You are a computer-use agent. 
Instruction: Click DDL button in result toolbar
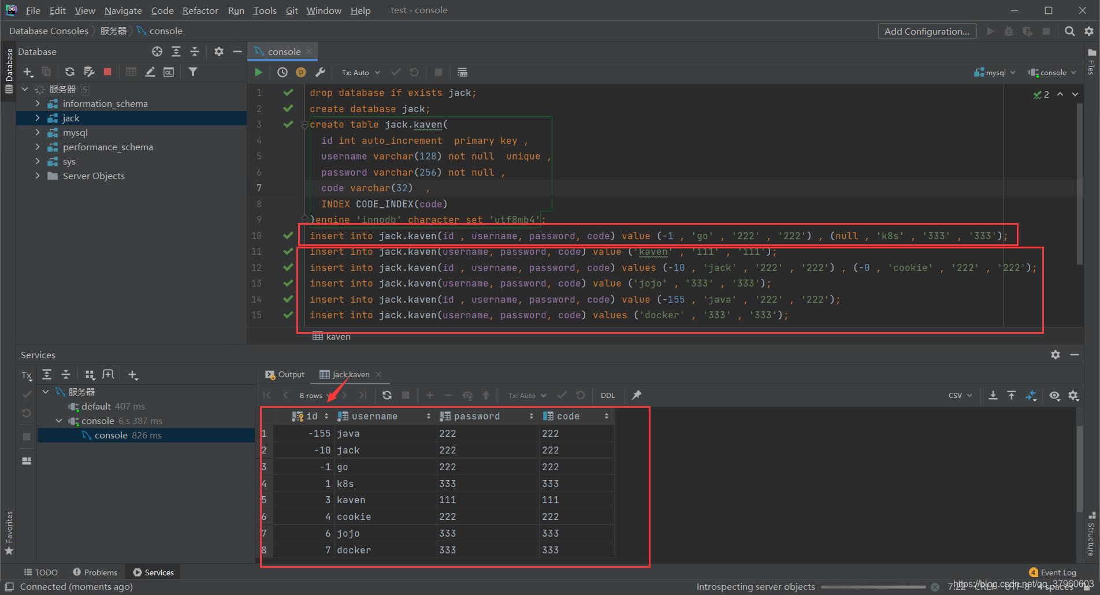tap(608, 395)
